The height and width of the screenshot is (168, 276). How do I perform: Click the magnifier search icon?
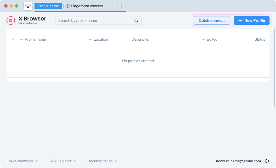pos(136,20)
